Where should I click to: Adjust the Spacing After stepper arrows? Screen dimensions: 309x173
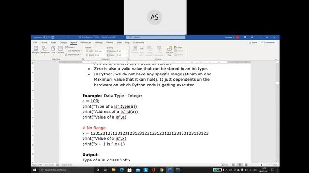click(x=127, y=55)
